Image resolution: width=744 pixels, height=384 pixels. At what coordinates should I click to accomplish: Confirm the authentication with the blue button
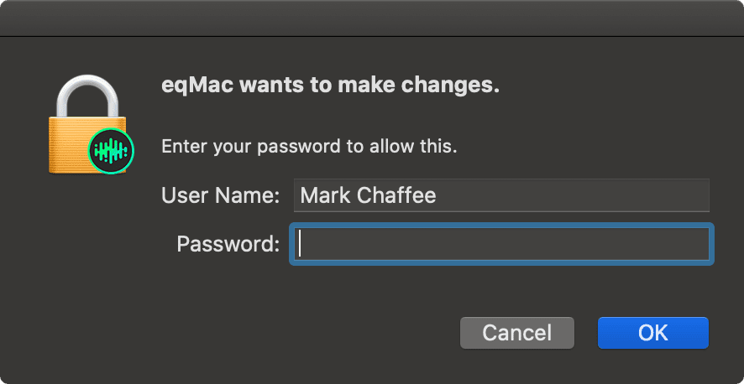(652, 332)
